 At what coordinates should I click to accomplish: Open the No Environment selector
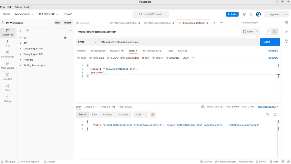tap(260, 23)
